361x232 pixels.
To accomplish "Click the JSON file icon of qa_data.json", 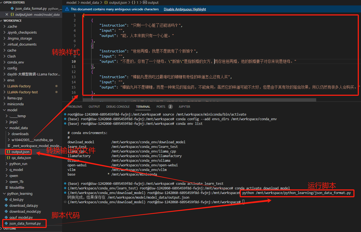I will point(8,158).
